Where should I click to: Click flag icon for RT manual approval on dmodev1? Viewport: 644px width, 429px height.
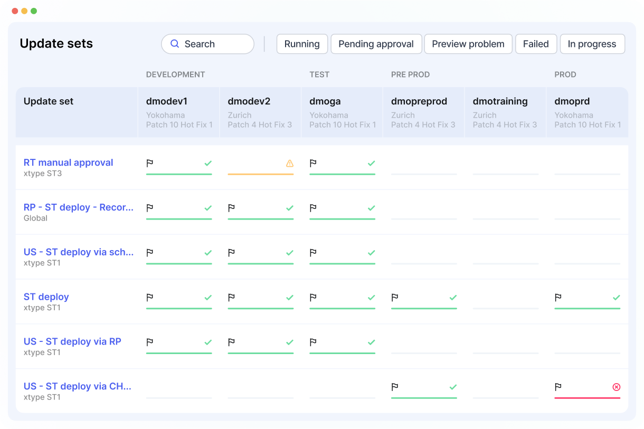coord(150,164)
